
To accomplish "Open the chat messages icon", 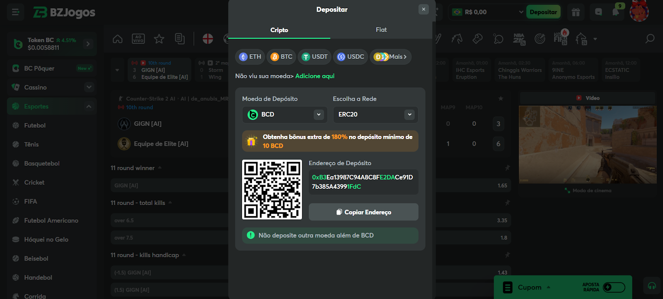I will click(x=598, y=12).
